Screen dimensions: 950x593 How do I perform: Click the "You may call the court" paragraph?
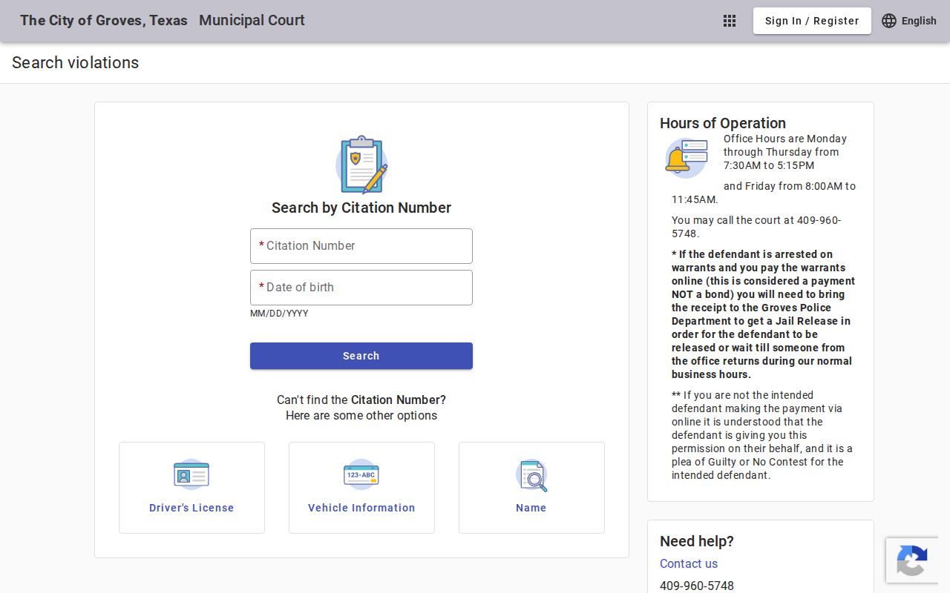[x=757, y=227]
